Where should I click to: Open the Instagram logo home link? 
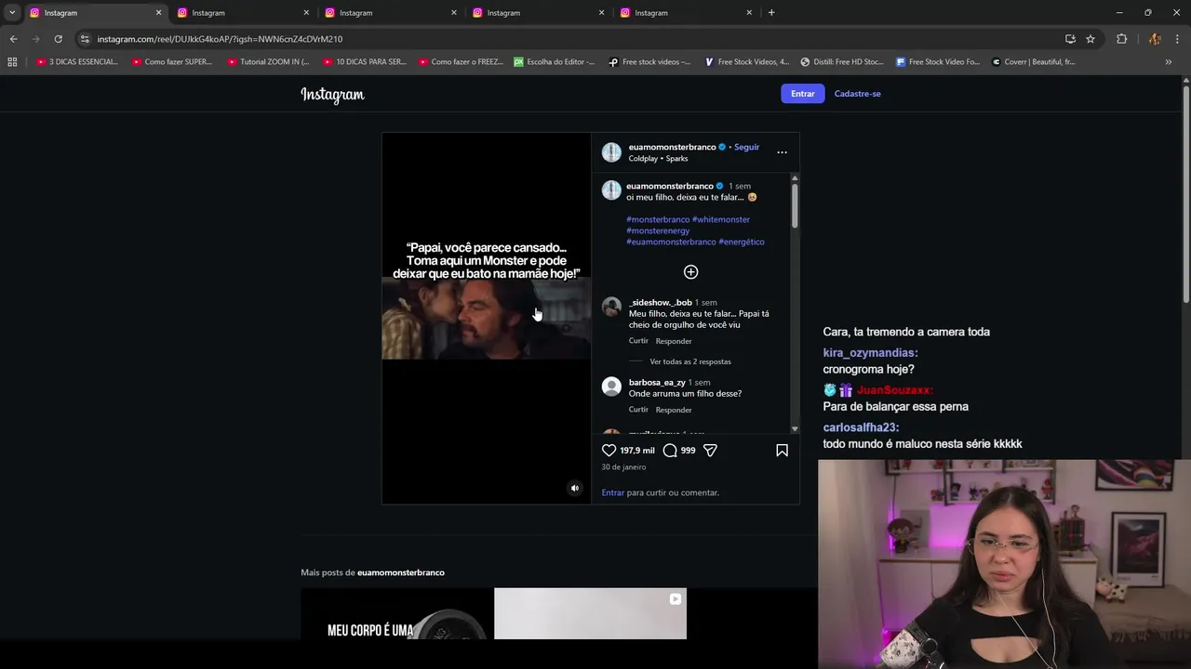click(332, 94)
